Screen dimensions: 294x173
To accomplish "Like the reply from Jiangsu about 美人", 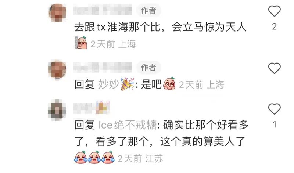I will tap(274, 109).
